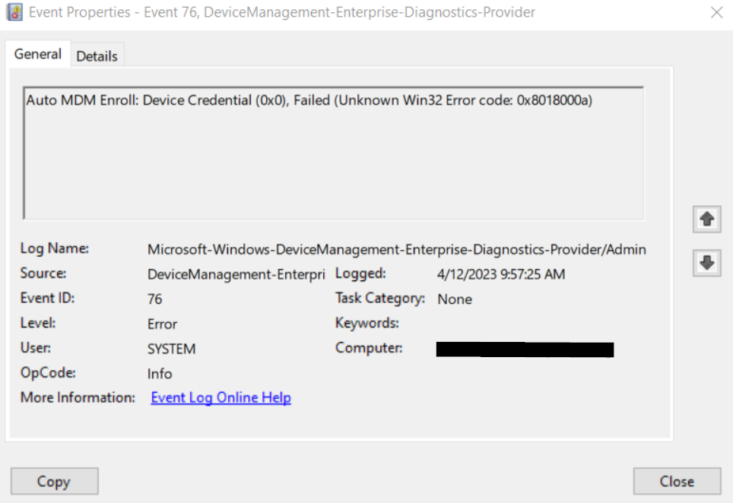The height and width of the screenshot is (503, 733).
Task: Go to previous event with up arrow
Action: 707,219
